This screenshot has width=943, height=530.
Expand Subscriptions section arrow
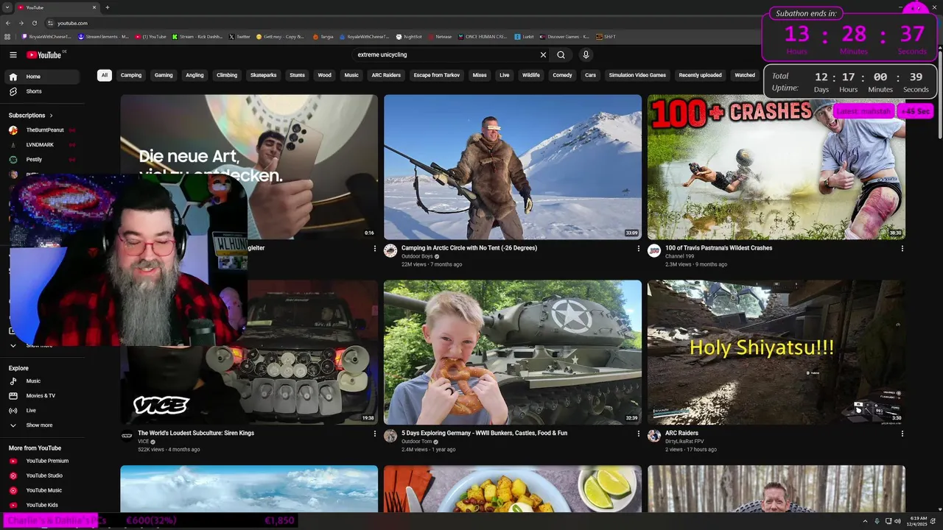point(52,116)
